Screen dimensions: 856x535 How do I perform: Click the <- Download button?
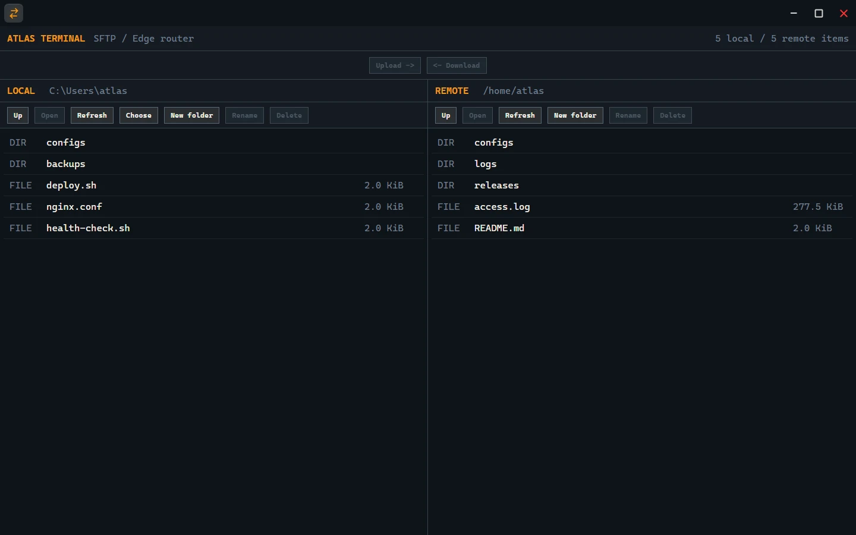(x=457, y=65)
